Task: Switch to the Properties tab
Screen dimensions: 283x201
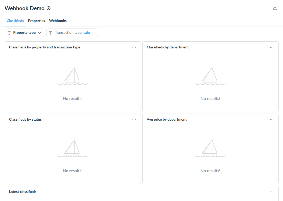Action: (x=37, y=21)
